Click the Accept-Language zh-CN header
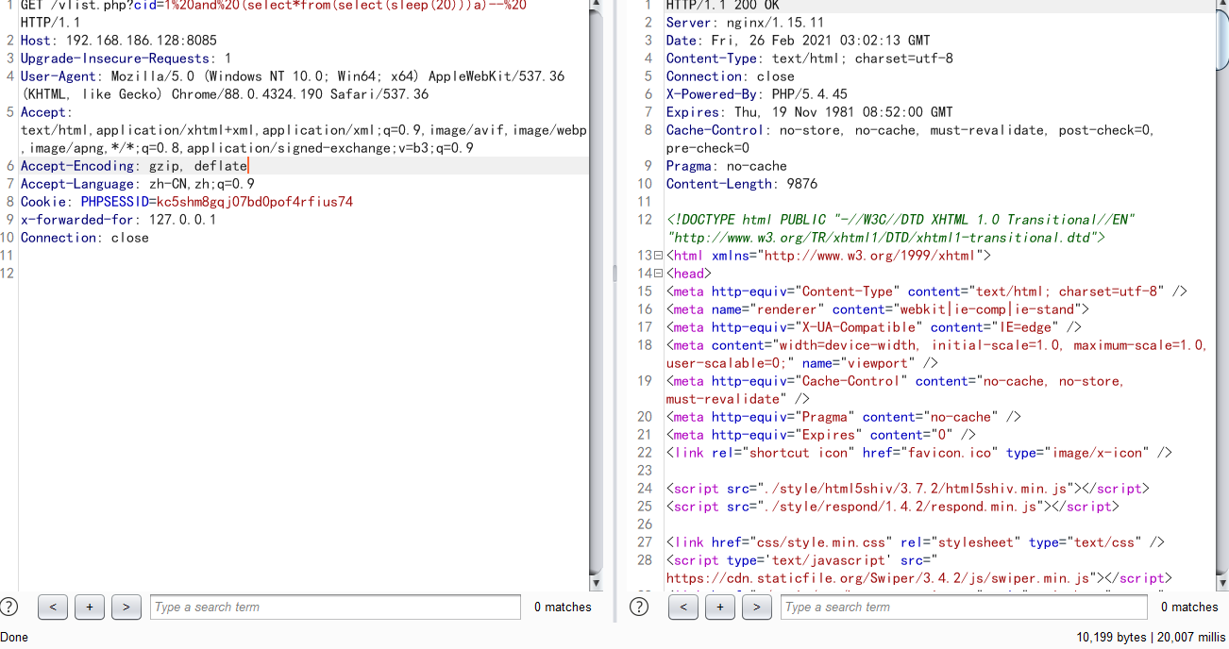1229x649 pixels. [x=138, y=184]
